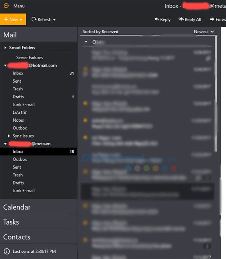Click the Forward button
Screen dimensions: 226x259
(218, 19)
